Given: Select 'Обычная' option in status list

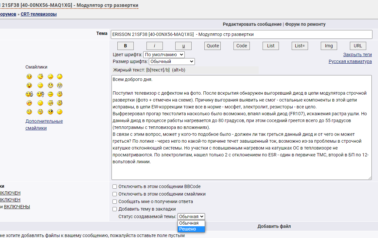Looking at the screenshot, I should point(191,223).
